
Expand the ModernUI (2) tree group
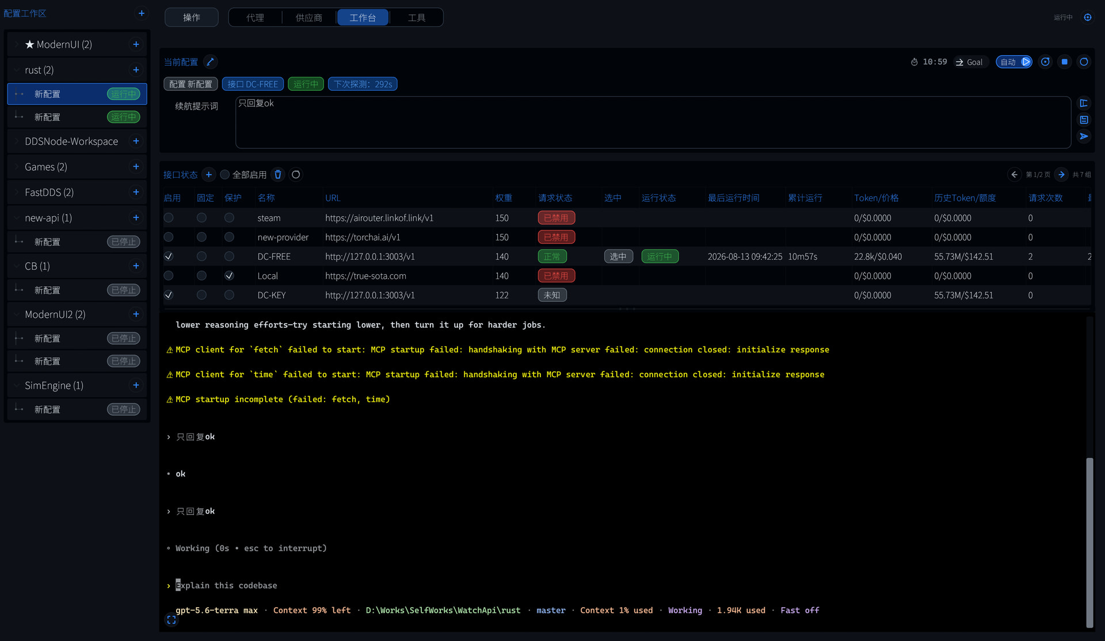(x=17, y=44)
